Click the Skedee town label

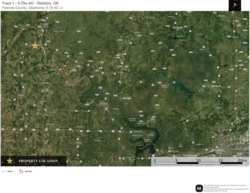click(x=45, y=83)
